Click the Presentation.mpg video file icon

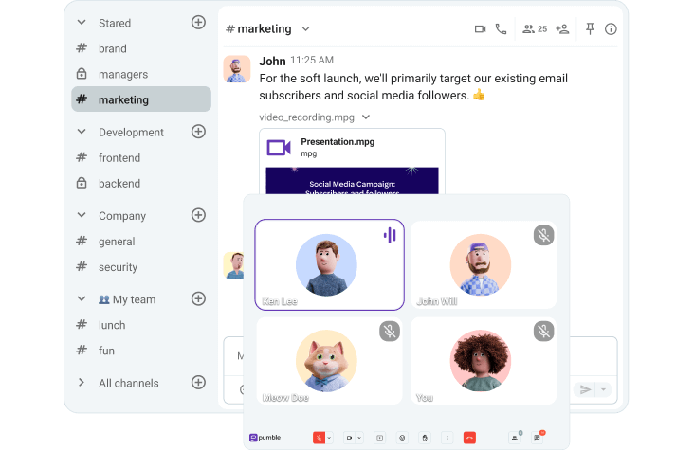279,148
